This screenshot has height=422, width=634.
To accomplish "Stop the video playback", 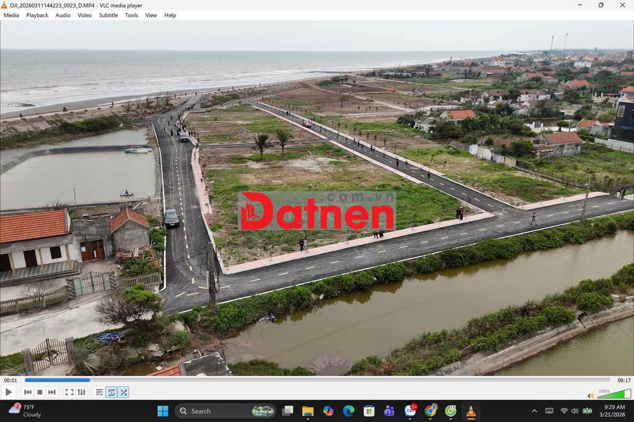I will pyautogui.click(x=40, y=392).
